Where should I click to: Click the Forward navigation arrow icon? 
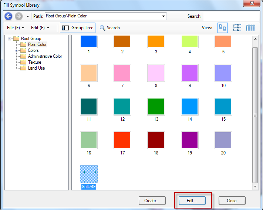(19, 16)
